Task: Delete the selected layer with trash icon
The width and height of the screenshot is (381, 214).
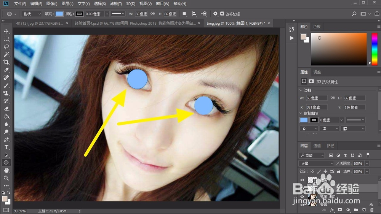Action: coord(372,210)
